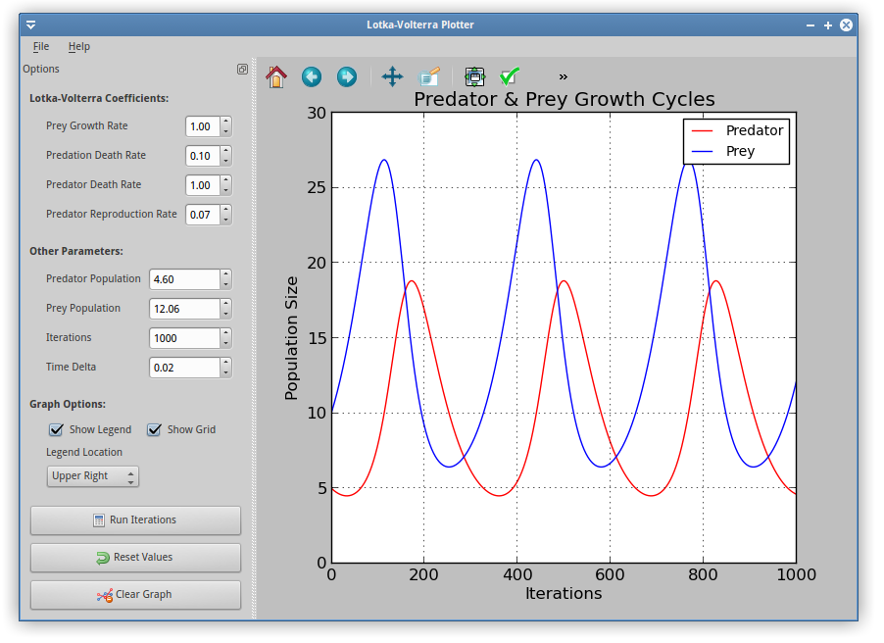The width and height of the screenshot is (884, 643).
Task: Click the green checkmark toolbar icon
Action: 509,76
